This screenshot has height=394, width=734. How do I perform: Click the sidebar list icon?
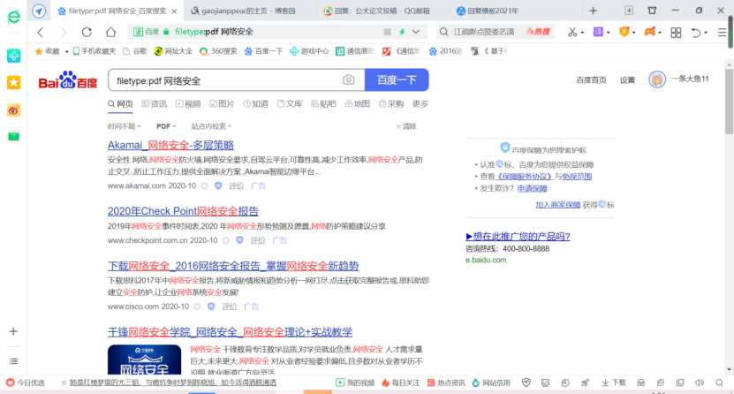click(13, 361)
